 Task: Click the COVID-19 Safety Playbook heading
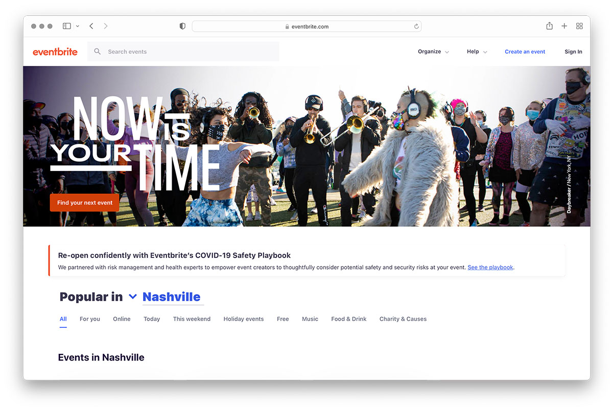[x=175, y=255]
